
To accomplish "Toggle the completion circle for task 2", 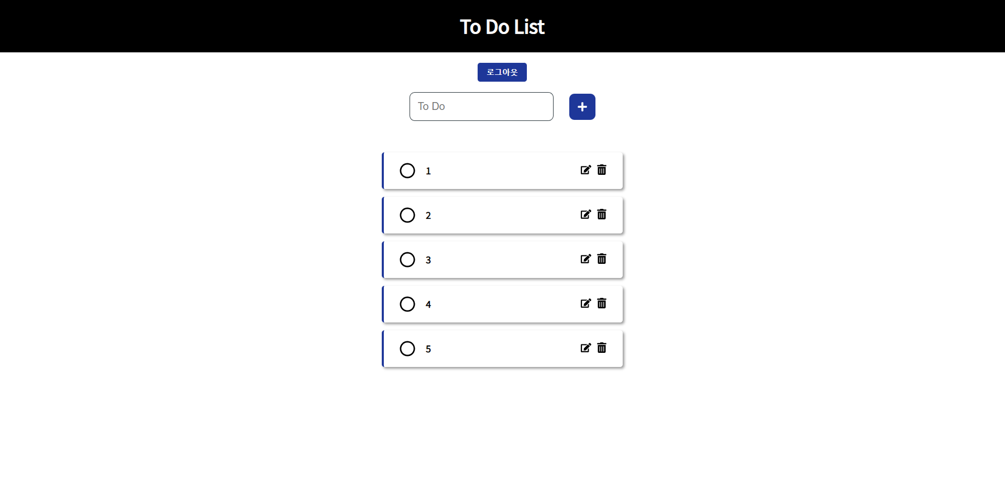I will tap(407, 215).
